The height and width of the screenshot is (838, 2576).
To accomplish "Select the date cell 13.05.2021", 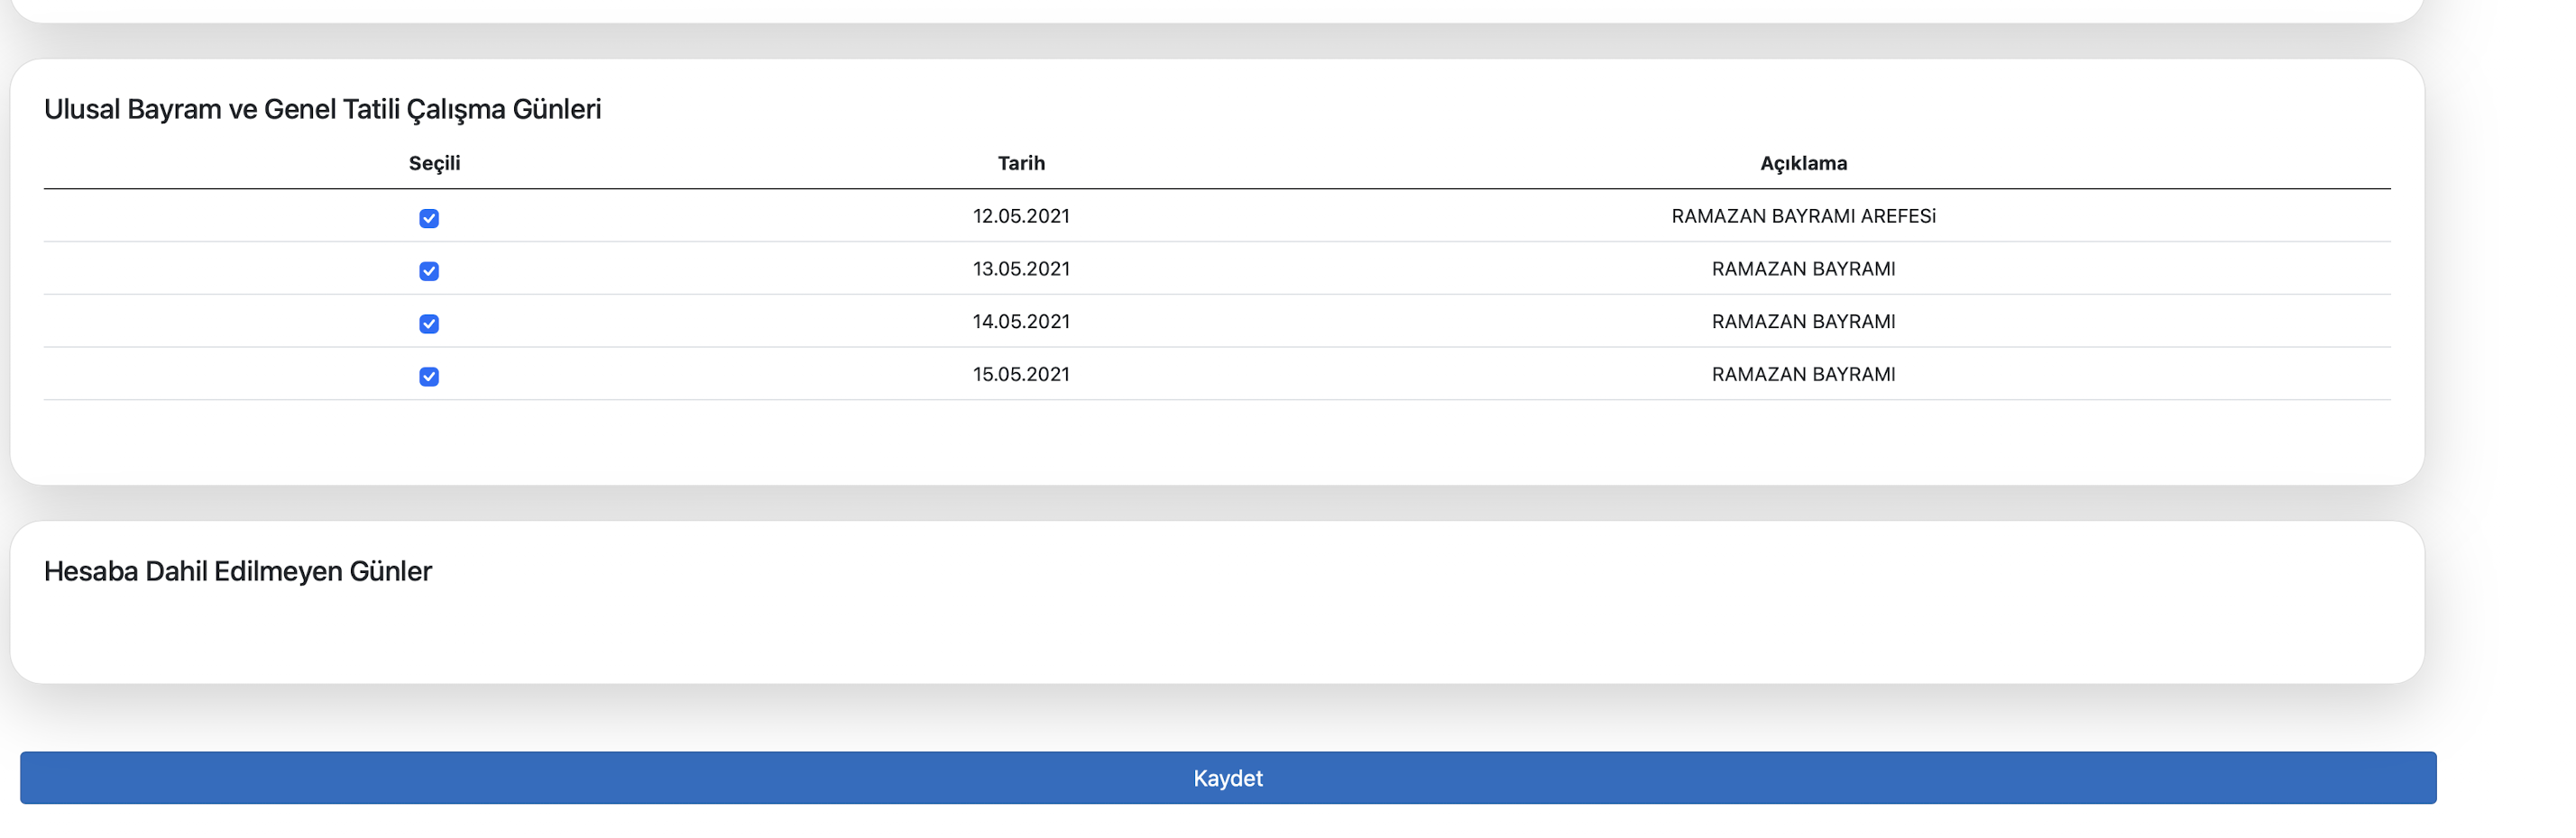I will pyautogui.click(x=1021, y=269).
